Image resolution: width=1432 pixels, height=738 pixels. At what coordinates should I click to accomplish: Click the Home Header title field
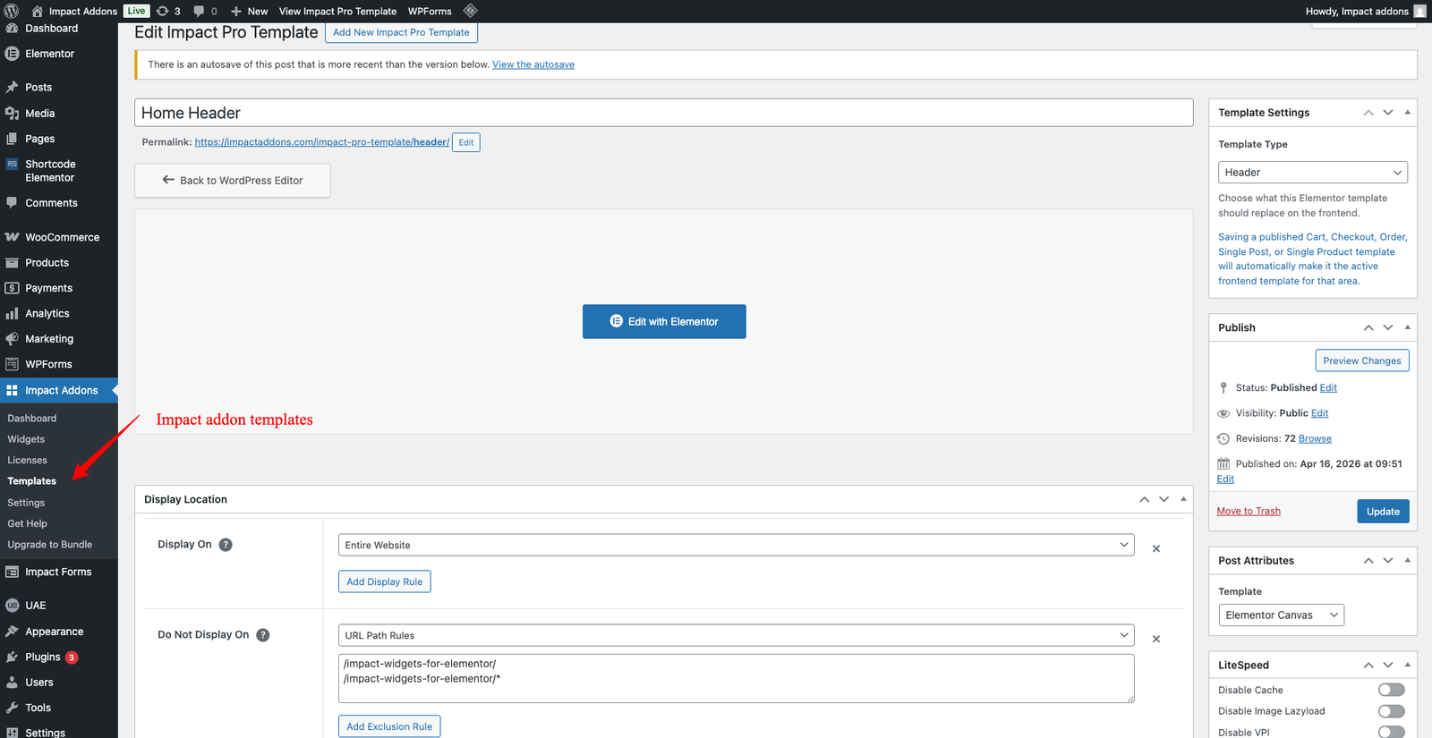point(664,113)
